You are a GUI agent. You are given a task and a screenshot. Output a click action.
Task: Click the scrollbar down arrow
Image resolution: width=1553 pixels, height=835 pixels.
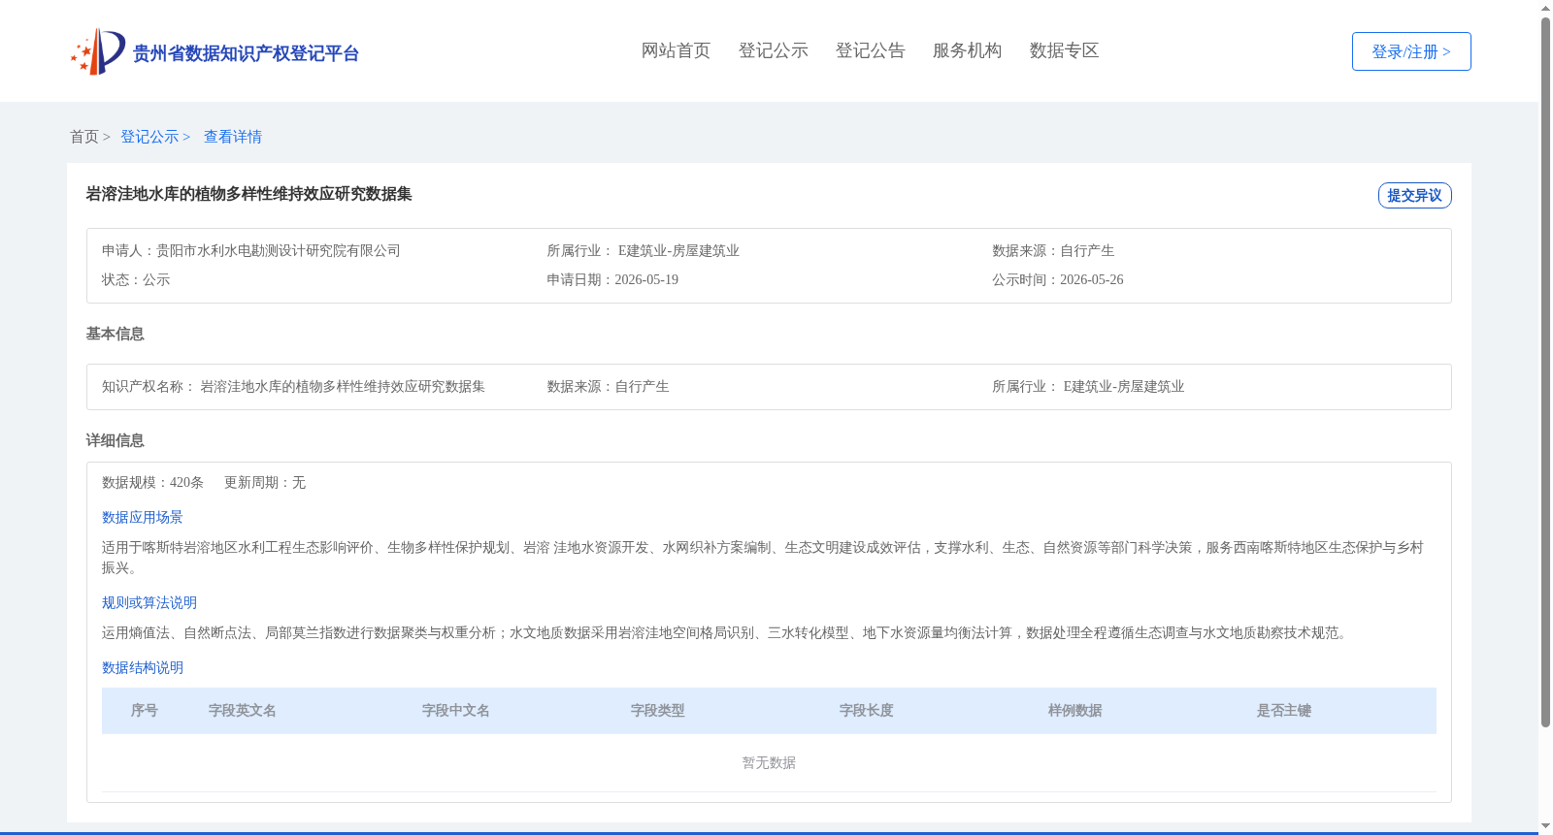tap(1545, 827)
